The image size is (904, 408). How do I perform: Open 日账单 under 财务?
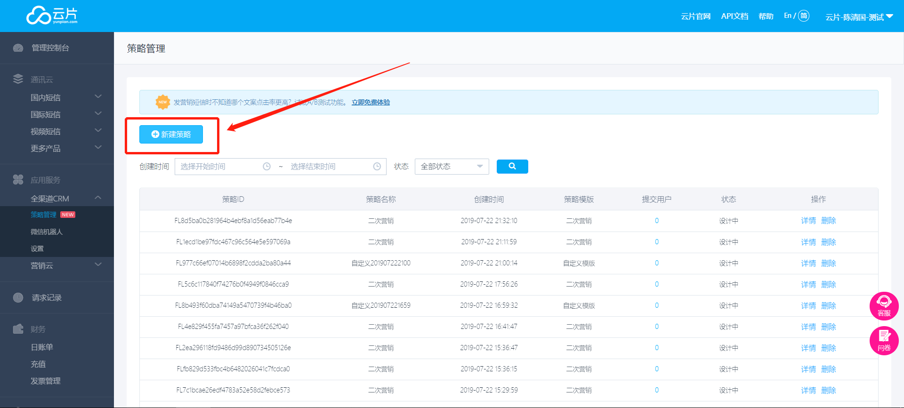42,347
